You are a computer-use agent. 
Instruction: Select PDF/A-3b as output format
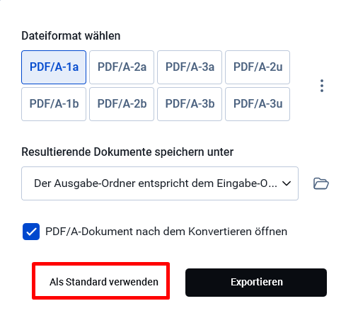coord(190,104)
